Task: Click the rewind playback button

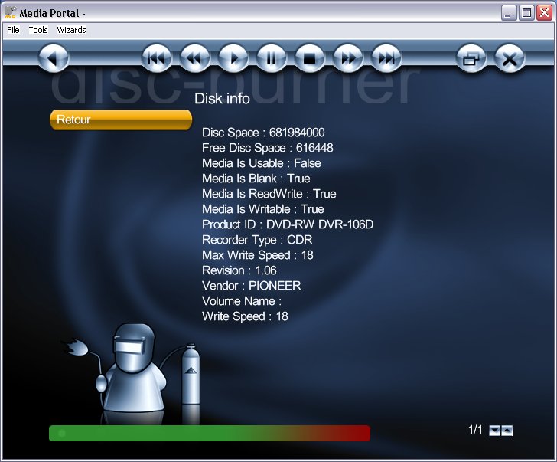Action: 194,57
